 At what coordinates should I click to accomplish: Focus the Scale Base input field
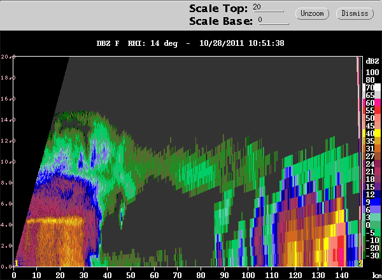[273, 20]
